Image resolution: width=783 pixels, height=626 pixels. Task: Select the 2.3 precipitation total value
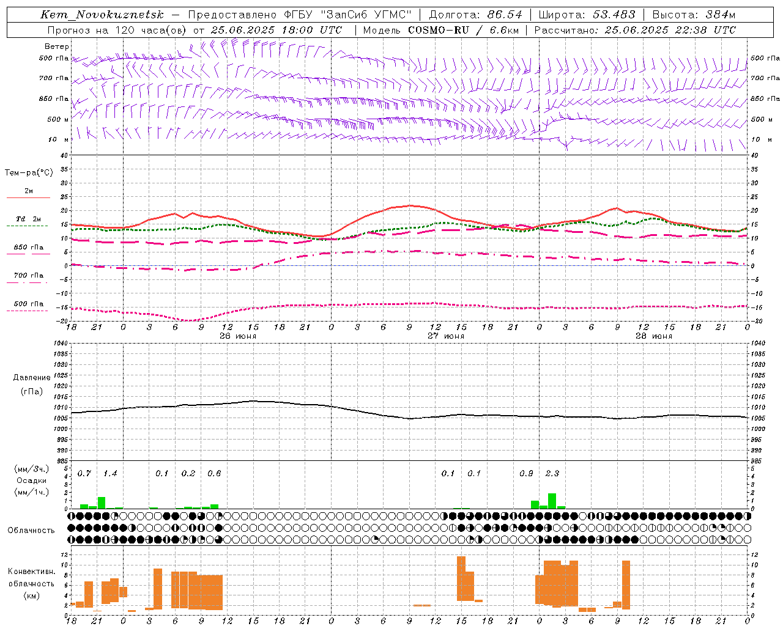coord(552,473)
